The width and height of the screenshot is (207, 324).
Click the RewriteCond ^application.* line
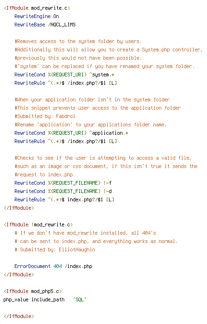[x=71, y=133]
